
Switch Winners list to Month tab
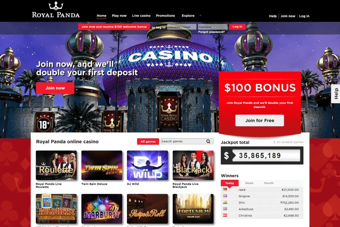coord(269,183)
